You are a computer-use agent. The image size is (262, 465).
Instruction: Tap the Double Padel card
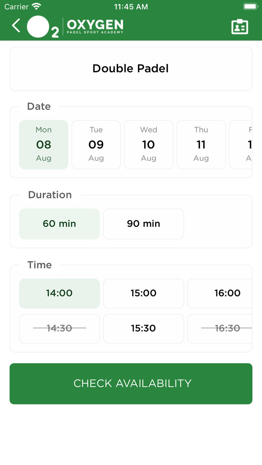coord(131,69)
